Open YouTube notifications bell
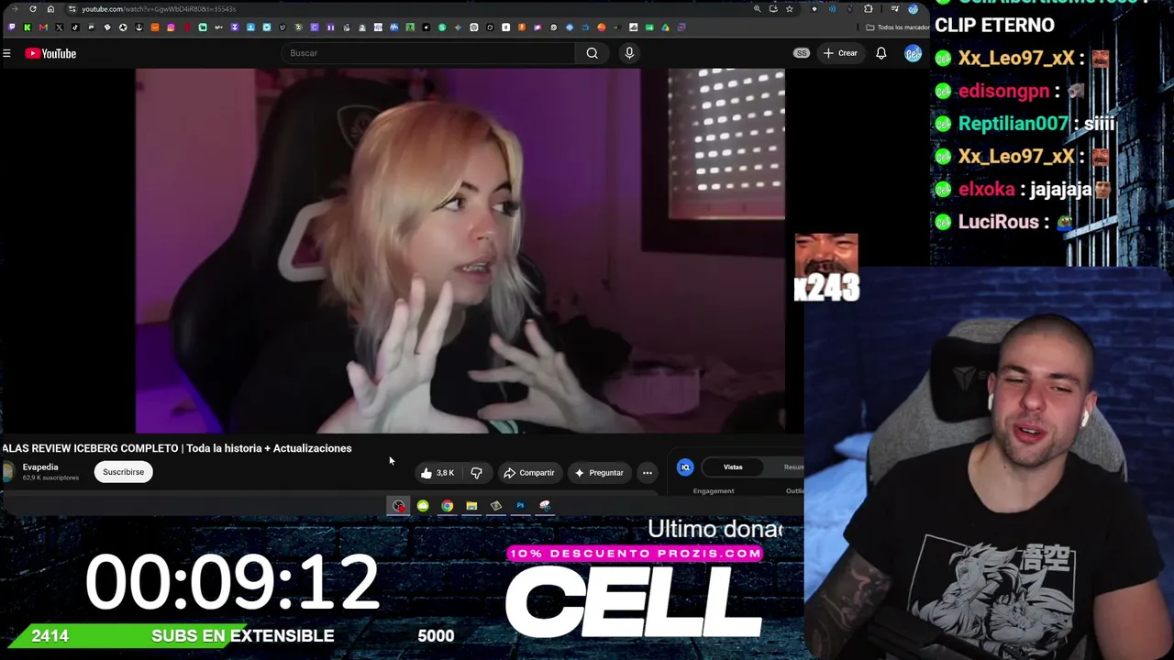The width and height of the screenshot is (1174, 660). [880, 53]
